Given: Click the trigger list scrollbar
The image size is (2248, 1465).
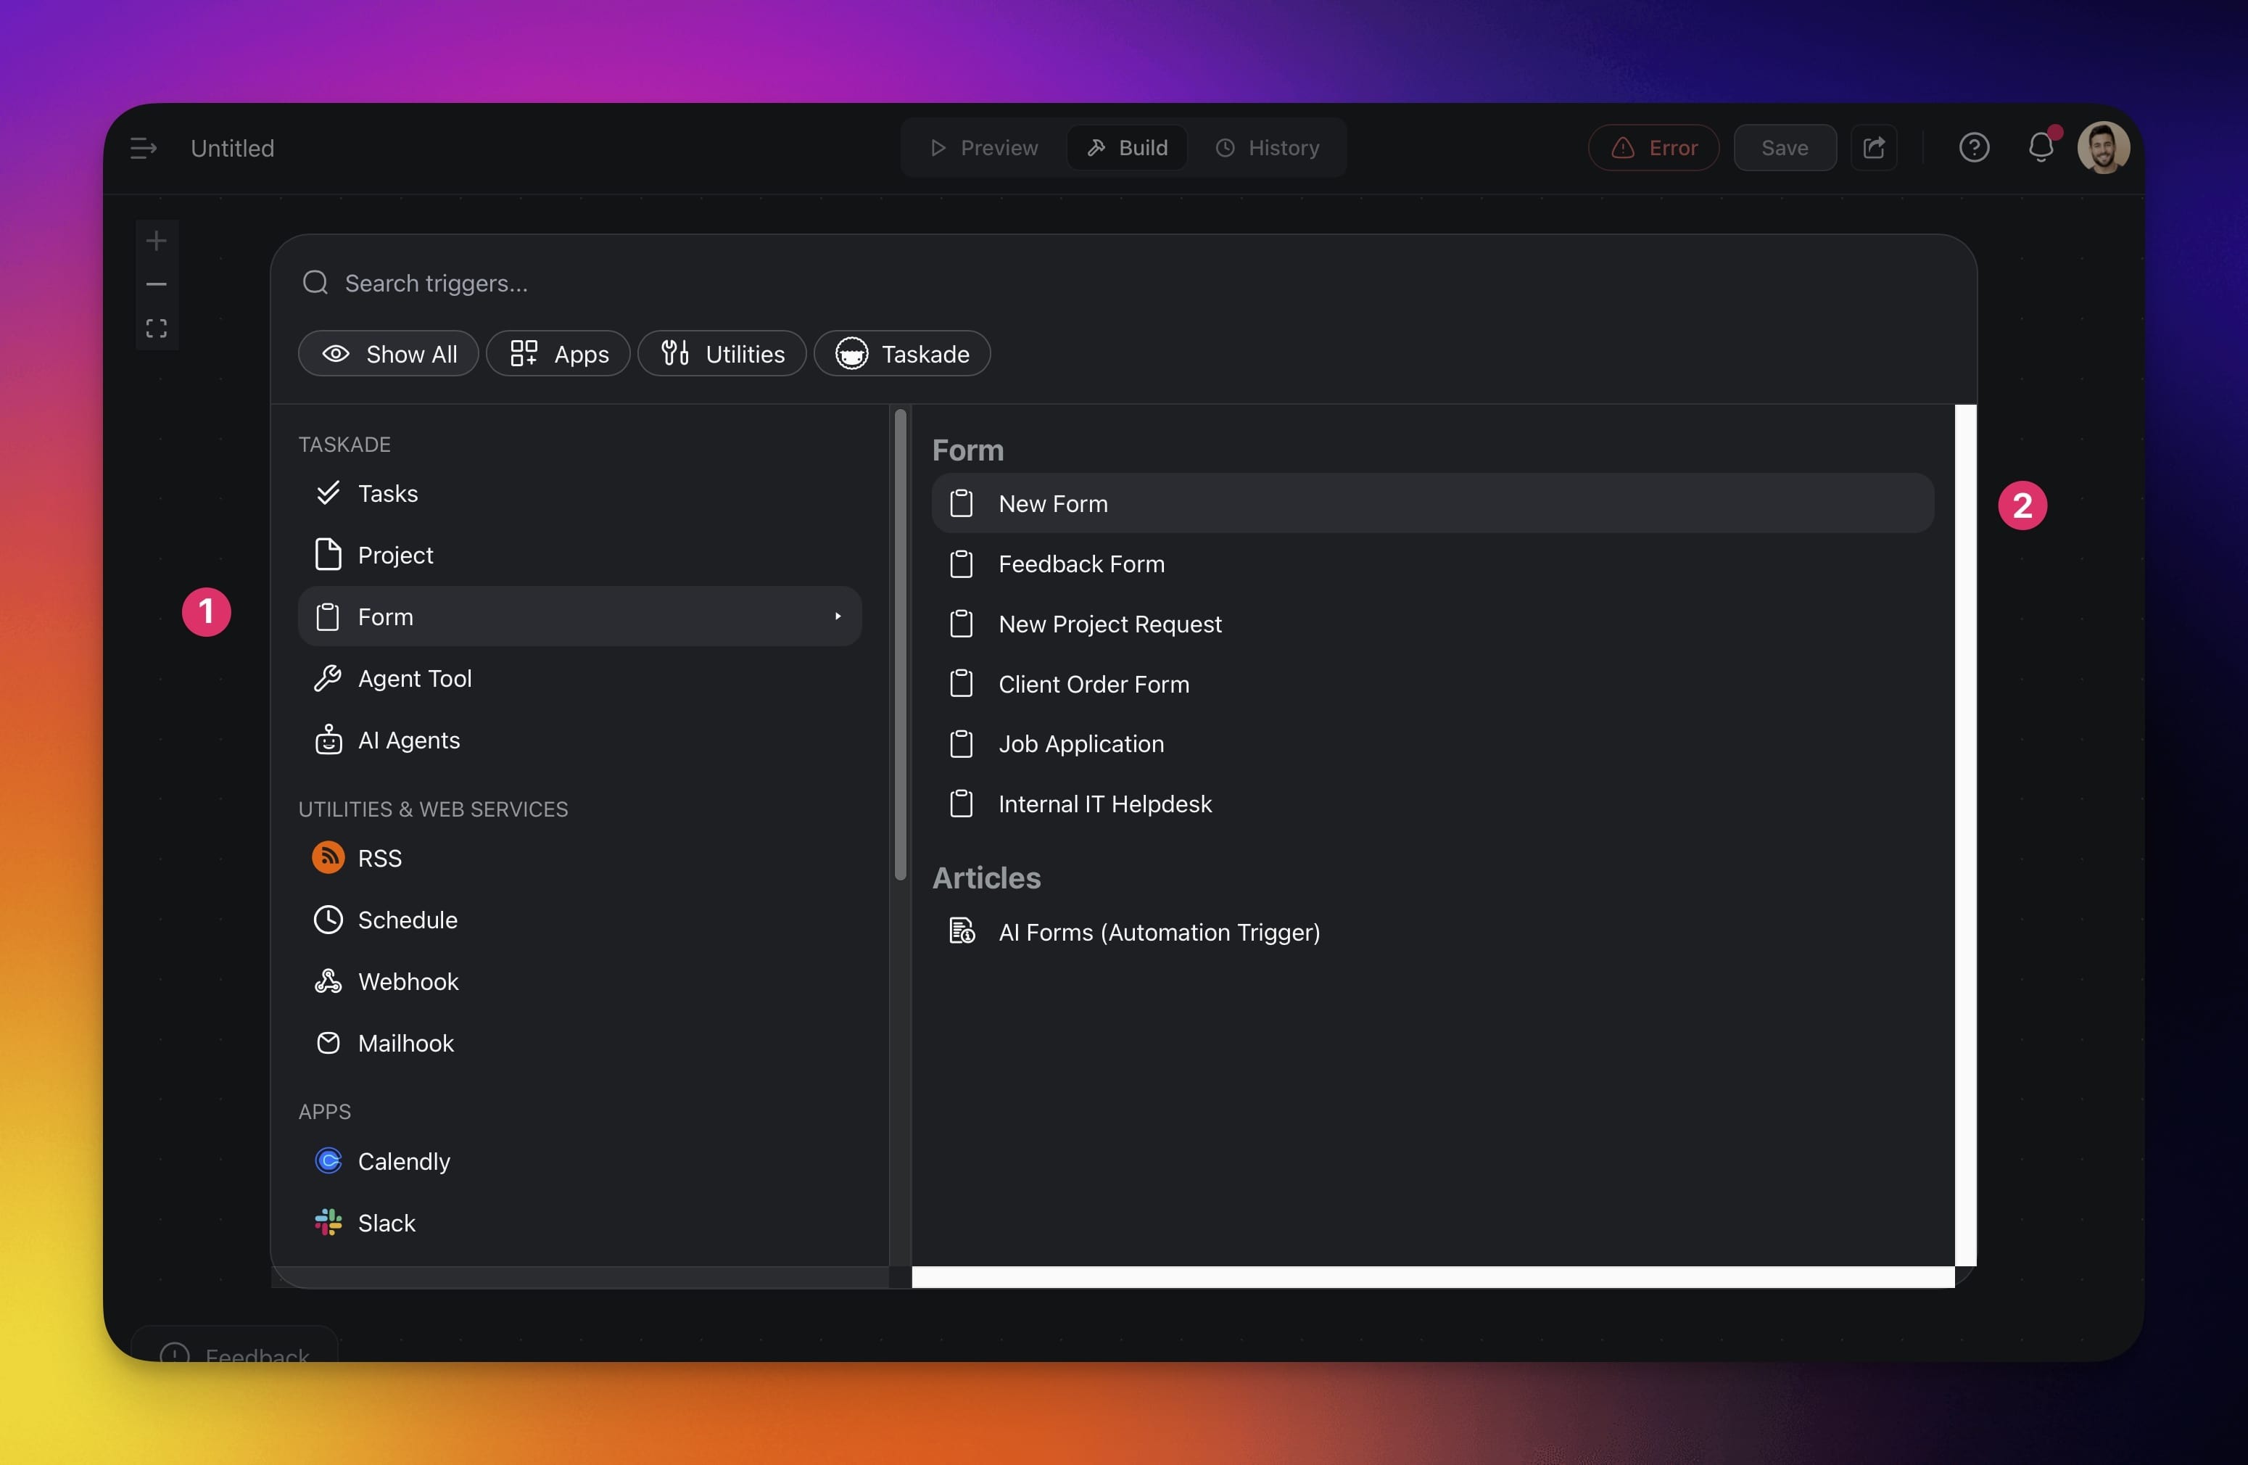Looking at the screenshot, I should click(x=900, y=645).
